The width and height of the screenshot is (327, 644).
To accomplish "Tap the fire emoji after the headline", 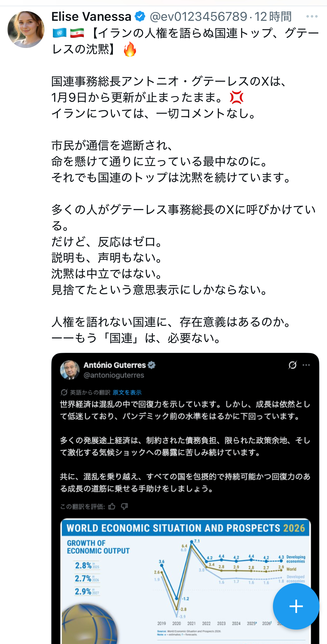I will click(x=130, y=49).
